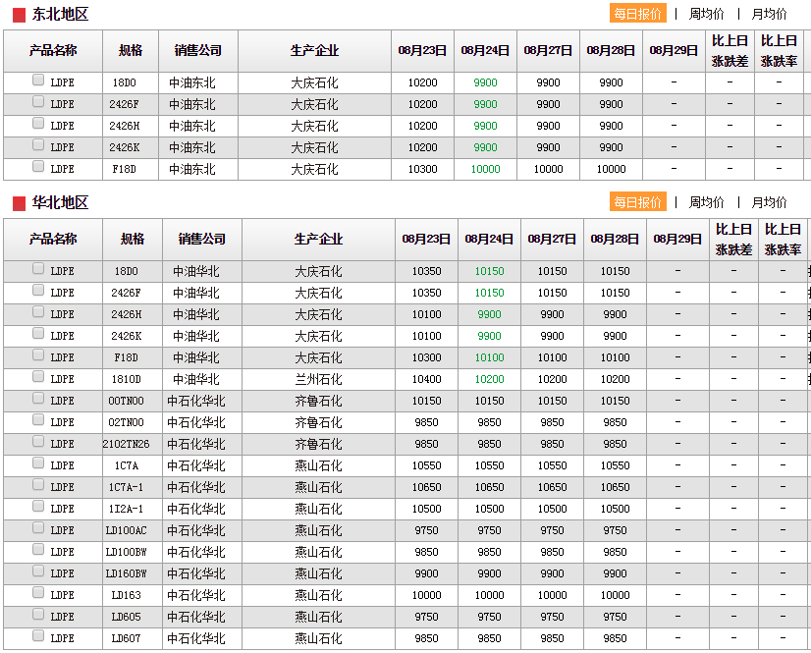Click 08月23日 column header in 东北地区 table

coord(422,51)
